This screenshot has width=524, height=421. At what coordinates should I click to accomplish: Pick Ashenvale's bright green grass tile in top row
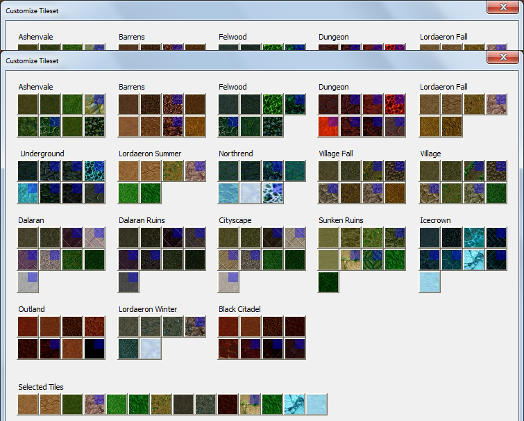click(72, 104)
